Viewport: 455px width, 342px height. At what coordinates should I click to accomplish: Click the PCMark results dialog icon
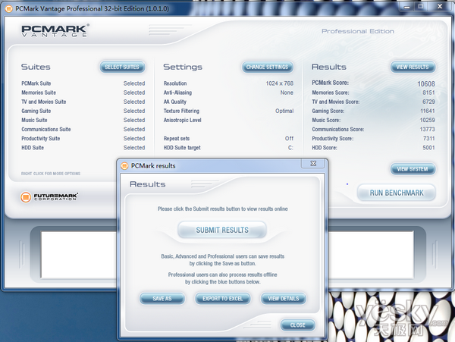[124, 166]
